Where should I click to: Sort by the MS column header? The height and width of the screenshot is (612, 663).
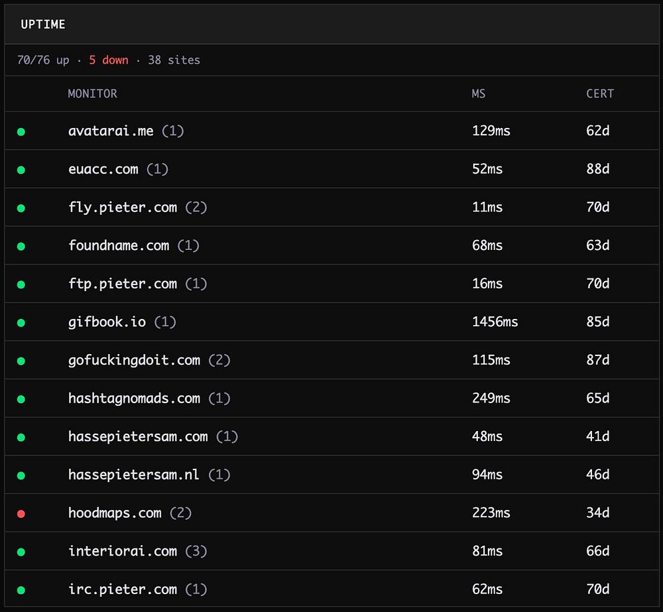click(479, 93)
